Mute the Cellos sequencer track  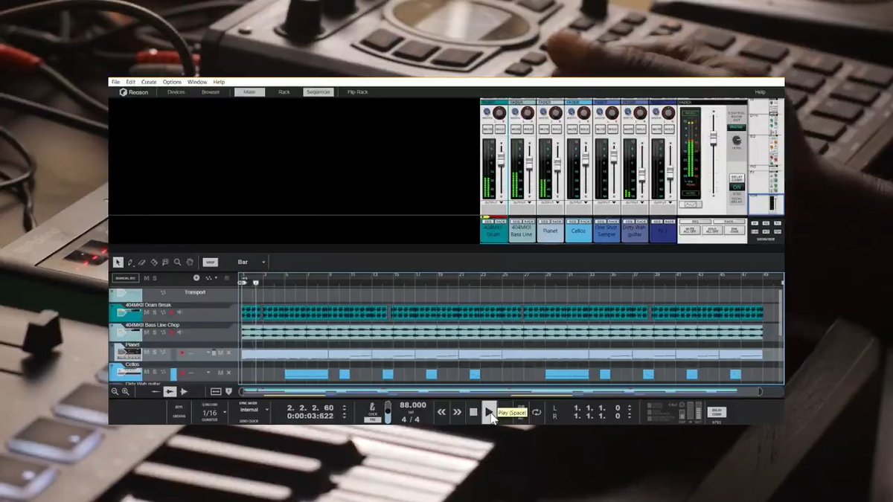147,372
